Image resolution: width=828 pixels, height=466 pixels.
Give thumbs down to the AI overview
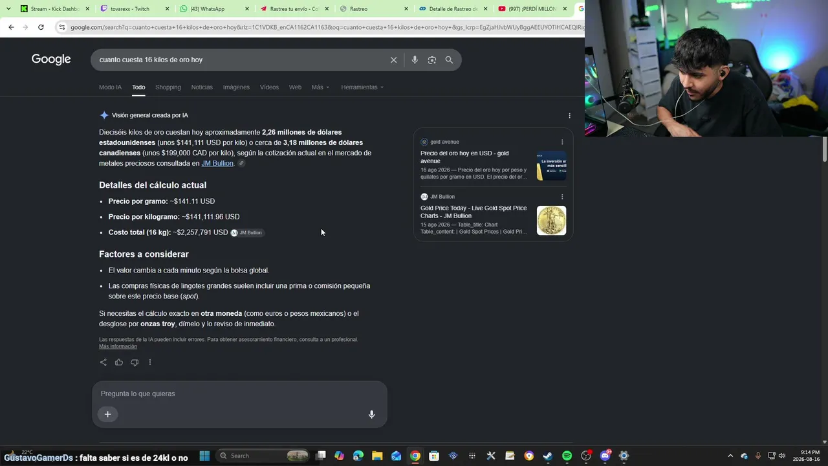click(x=135, y=362)
